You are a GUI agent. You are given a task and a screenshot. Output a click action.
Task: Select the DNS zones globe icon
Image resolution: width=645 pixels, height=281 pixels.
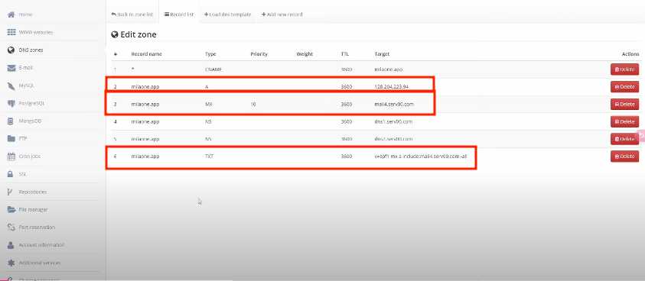(x=11, y=50)
